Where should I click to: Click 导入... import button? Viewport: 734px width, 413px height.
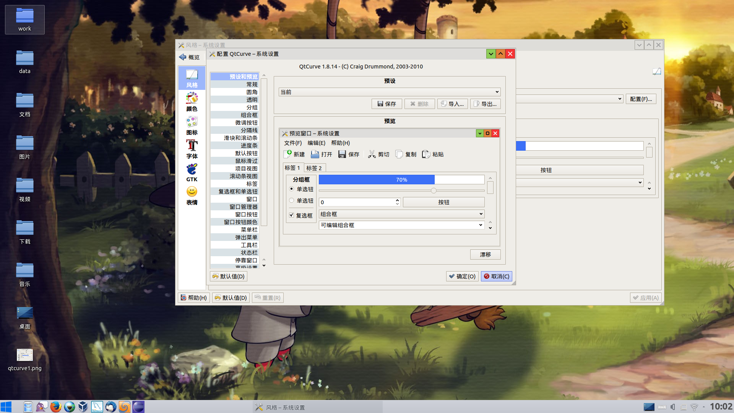click(453, 104)
